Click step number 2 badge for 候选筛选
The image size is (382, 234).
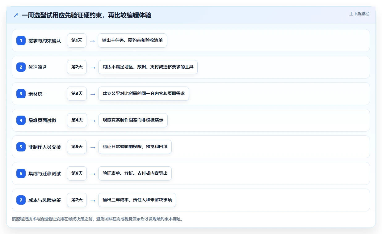[x=21, y=67]
